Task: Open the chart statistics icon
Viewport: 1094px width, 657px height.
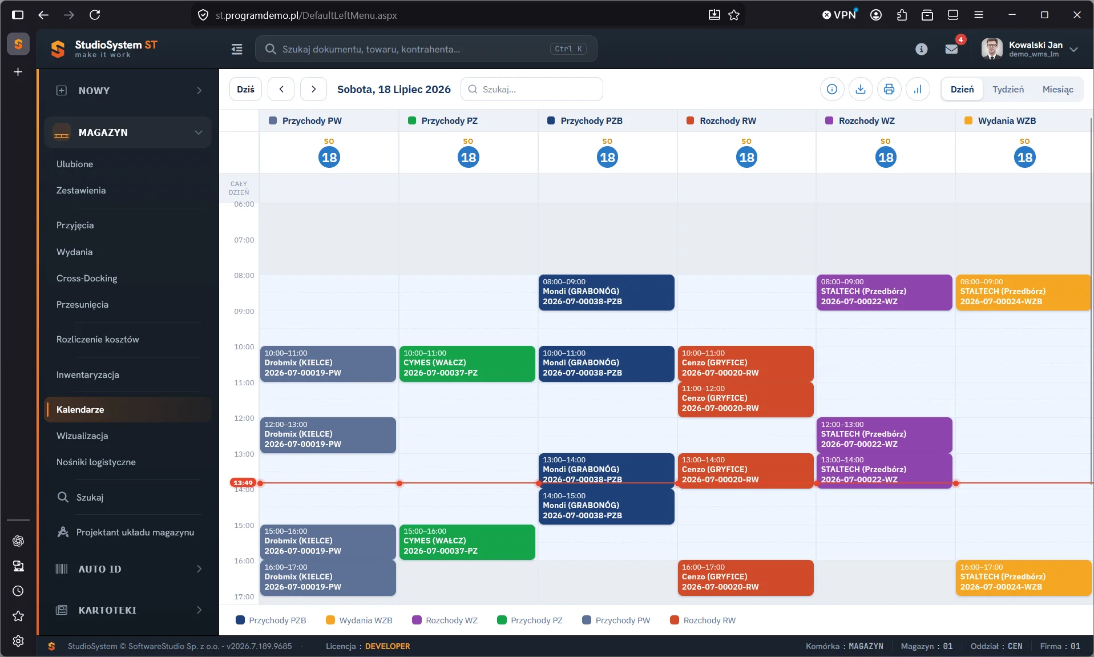Action: (x=918, y=89)
